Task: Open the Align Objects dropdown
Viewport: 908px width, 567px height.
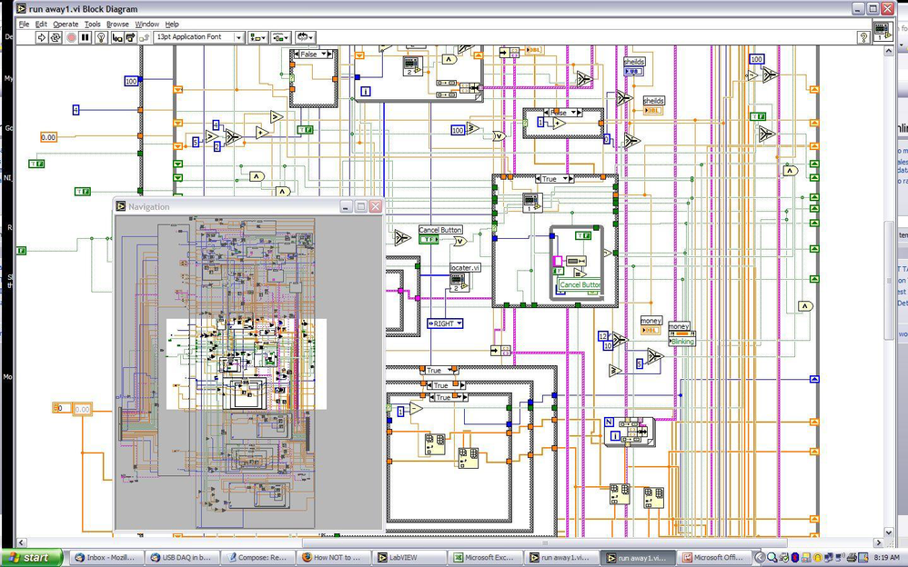Action: point(257,37)
